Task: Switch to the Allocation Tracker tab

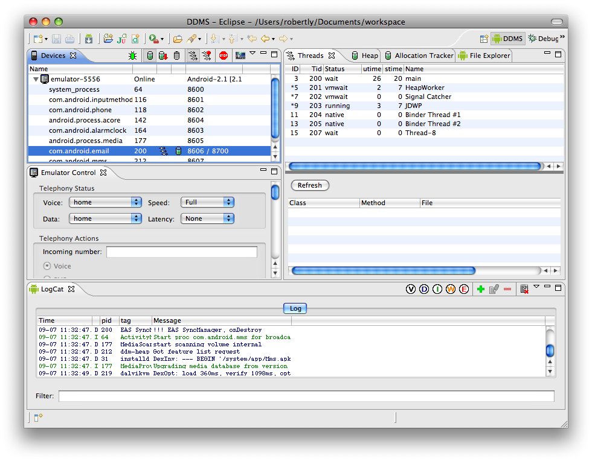Action: (423, 56)
